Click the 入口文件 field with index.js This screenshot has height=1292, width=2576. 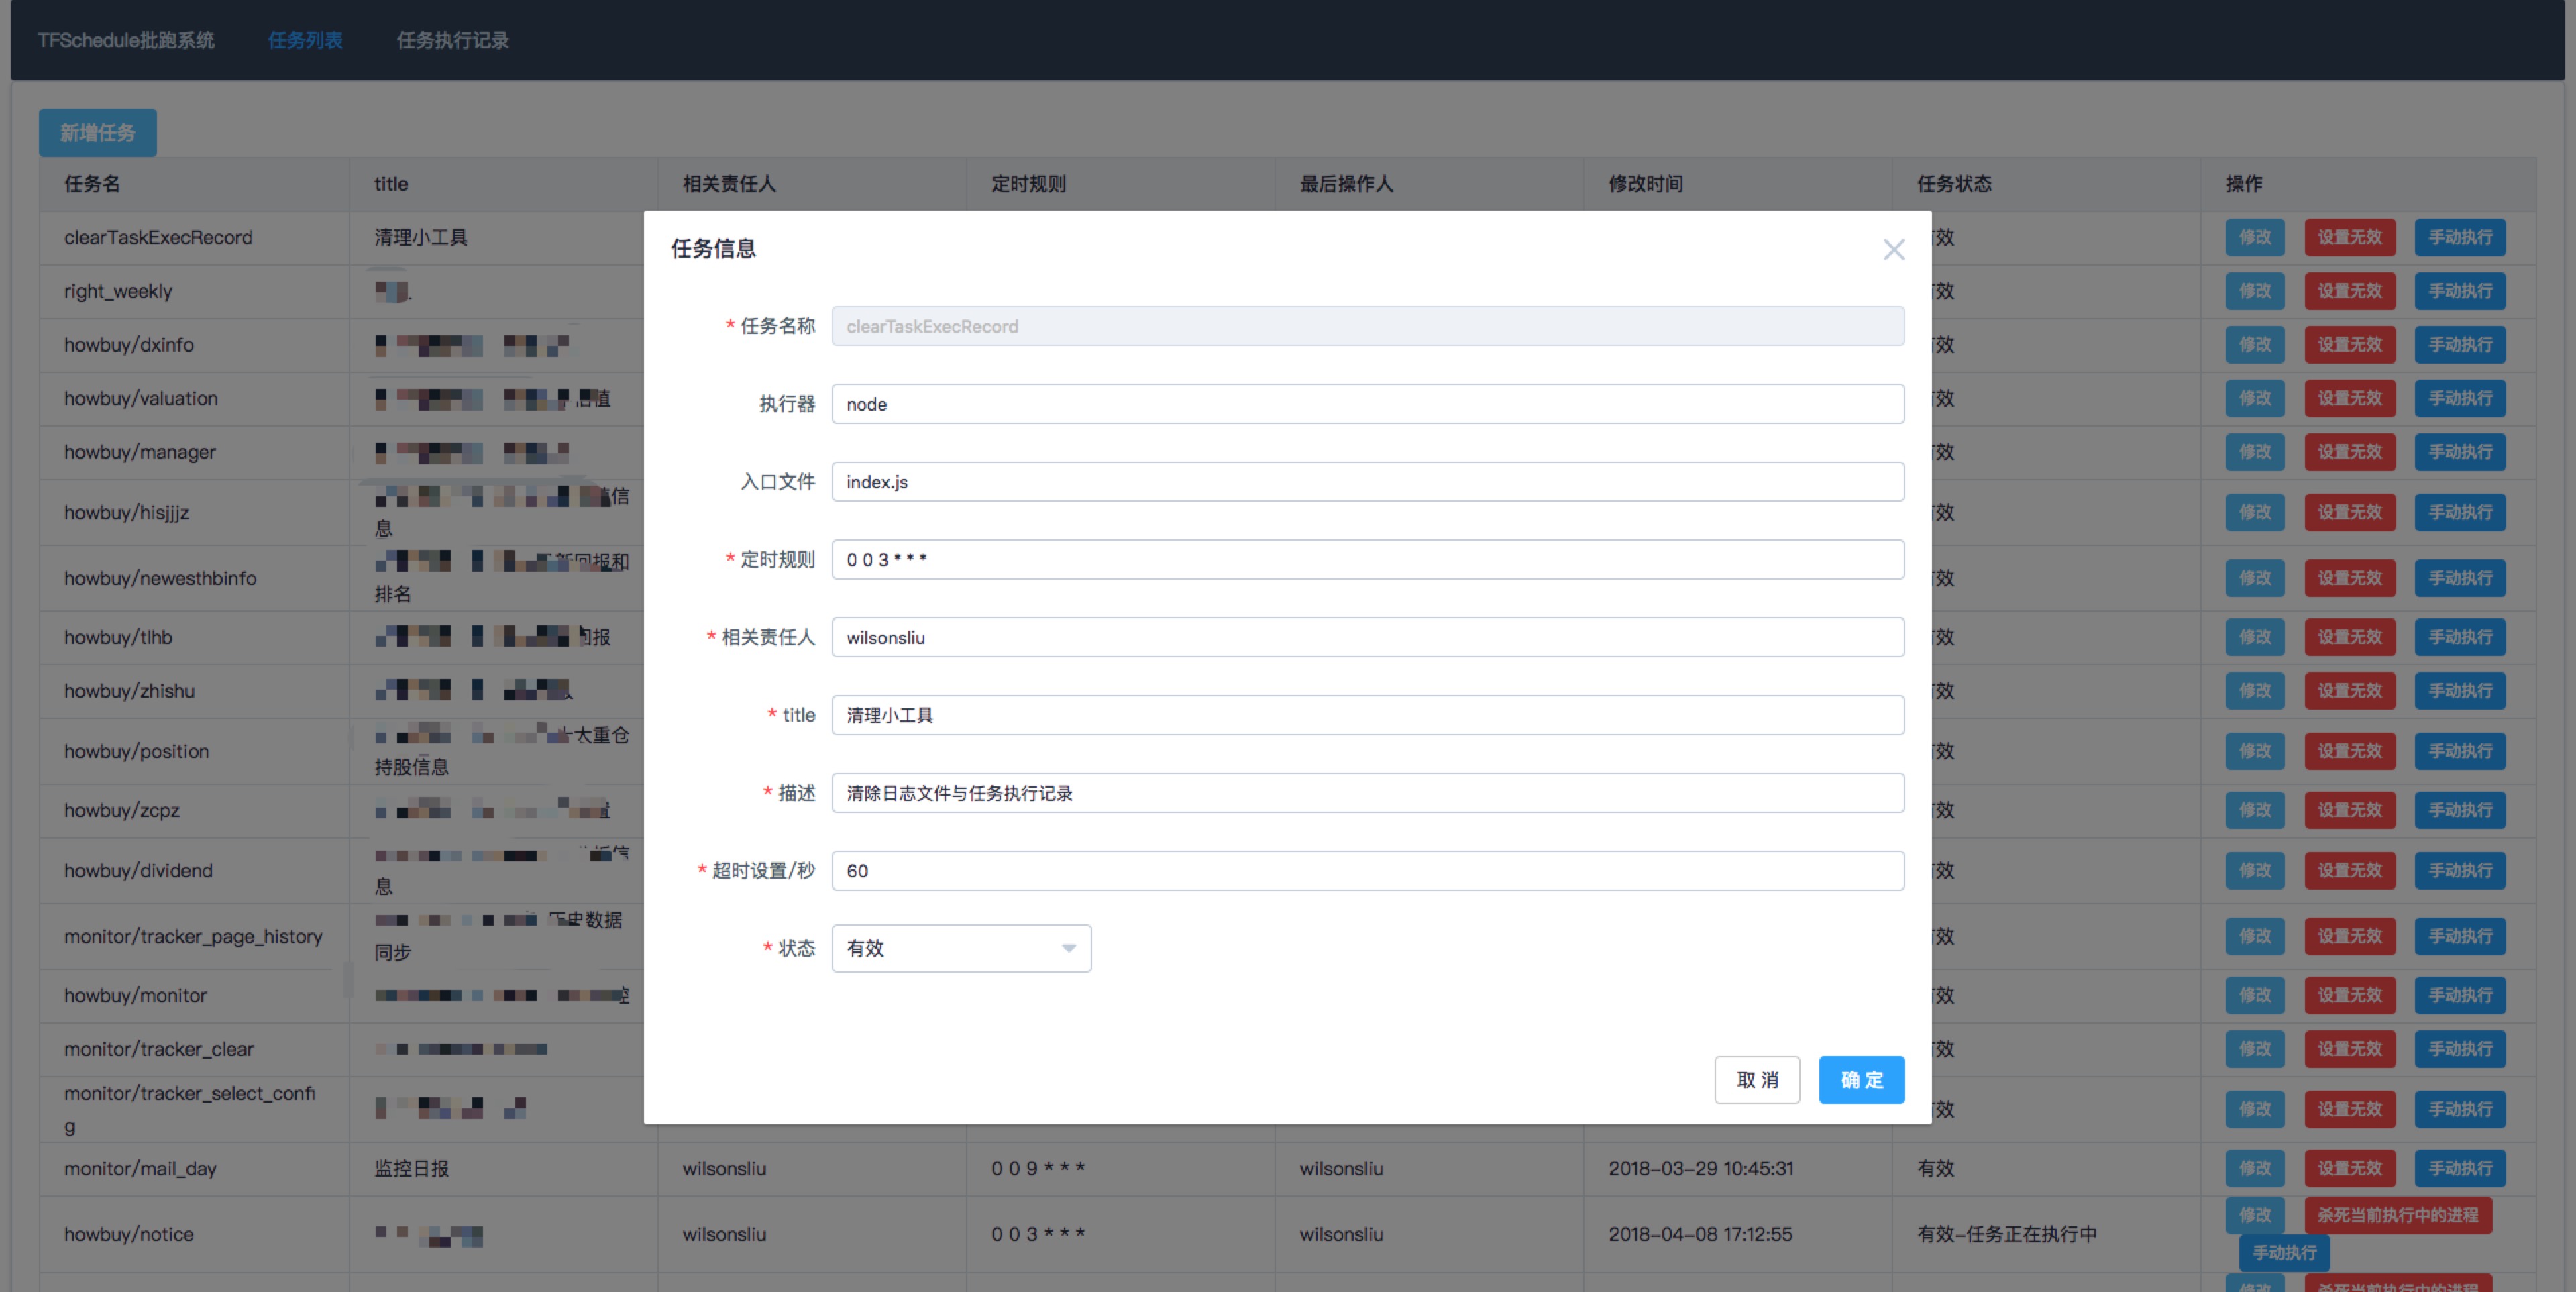point(1366,482)
